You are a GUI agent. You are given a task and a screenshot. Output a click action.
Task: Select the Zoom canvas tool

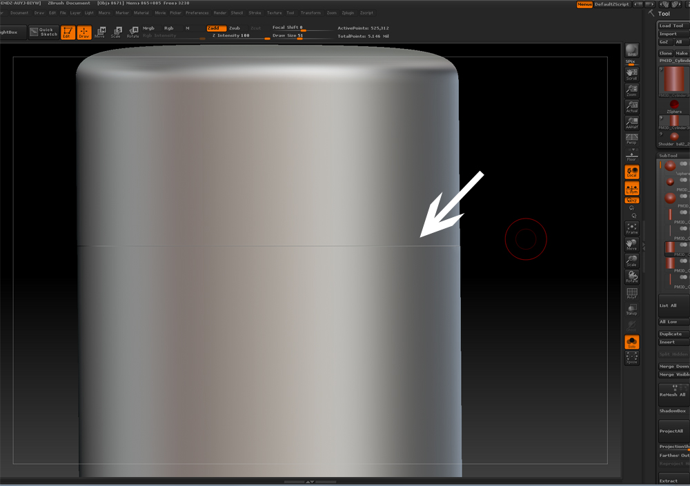(x=632, y=90)
